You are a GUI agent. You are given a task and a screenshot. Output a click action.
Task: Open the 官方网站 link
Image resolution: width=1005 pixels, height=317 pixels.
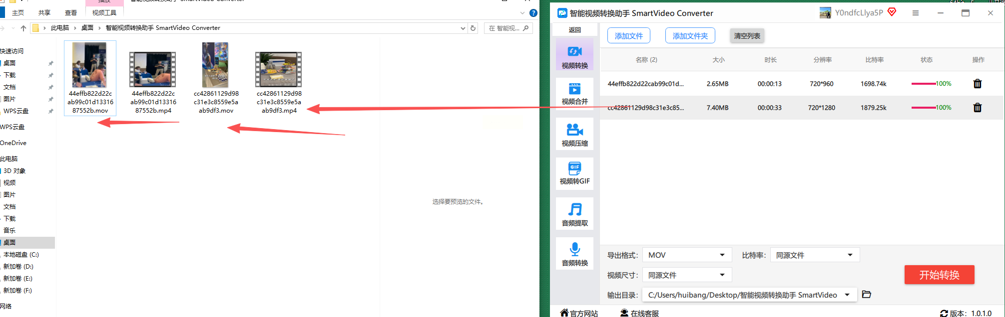coord(579,313)
